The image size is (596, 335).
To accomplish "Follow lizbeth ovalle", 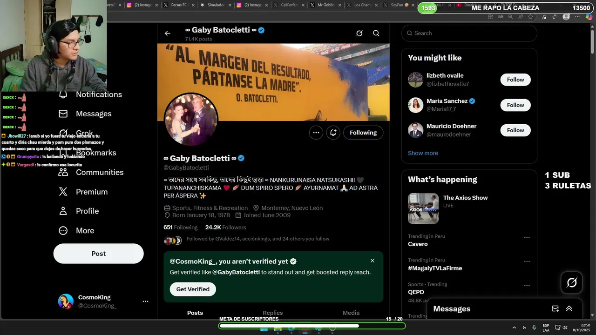I will tap(515, 80).
